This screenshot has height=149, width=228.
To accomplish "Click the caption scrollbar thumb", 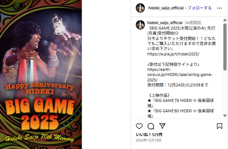I will [x=225, y=47].
